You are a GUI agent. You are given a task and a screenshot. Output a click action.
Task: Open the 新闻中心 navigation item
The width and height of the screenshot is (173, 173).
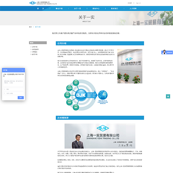(96, 9)
